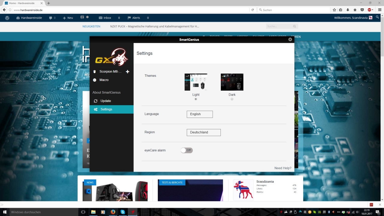This screenshot has width=384, height=216.
Task: Open Skype from the Windows taskbar
Action: pos(123,212)
